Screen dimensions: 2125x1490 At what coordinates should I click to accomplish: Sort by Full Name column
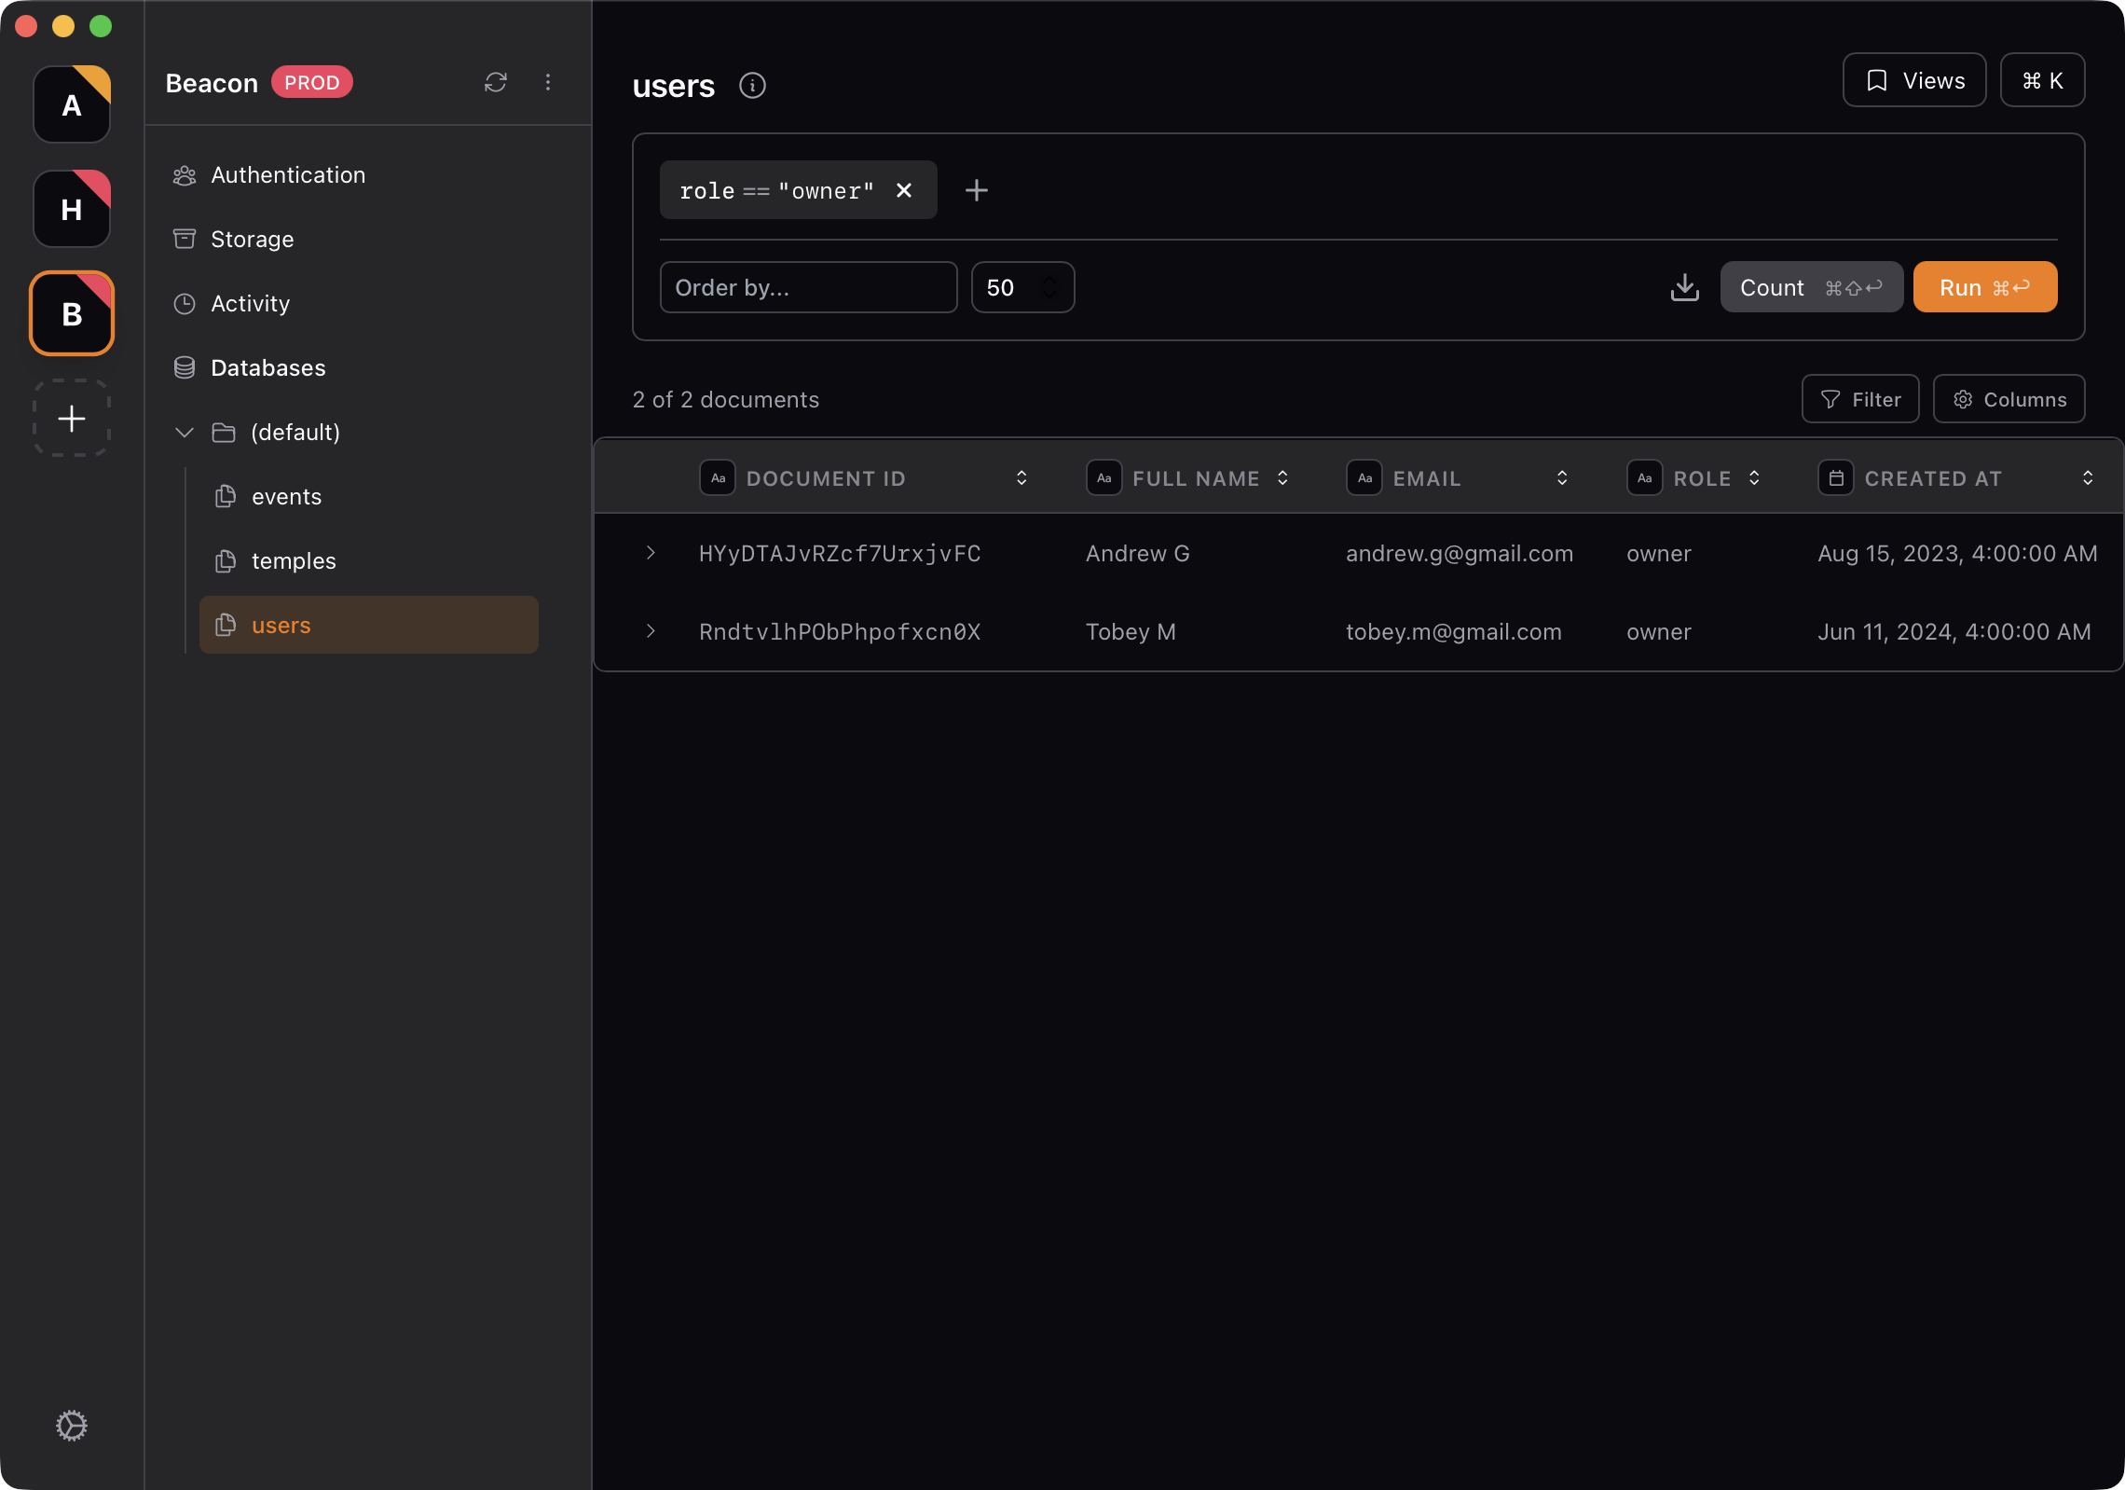coord(1282,477)
